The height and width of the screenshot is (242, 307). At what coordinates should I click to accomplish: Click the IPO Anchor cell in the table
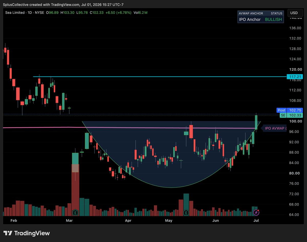tap(250, 19)
